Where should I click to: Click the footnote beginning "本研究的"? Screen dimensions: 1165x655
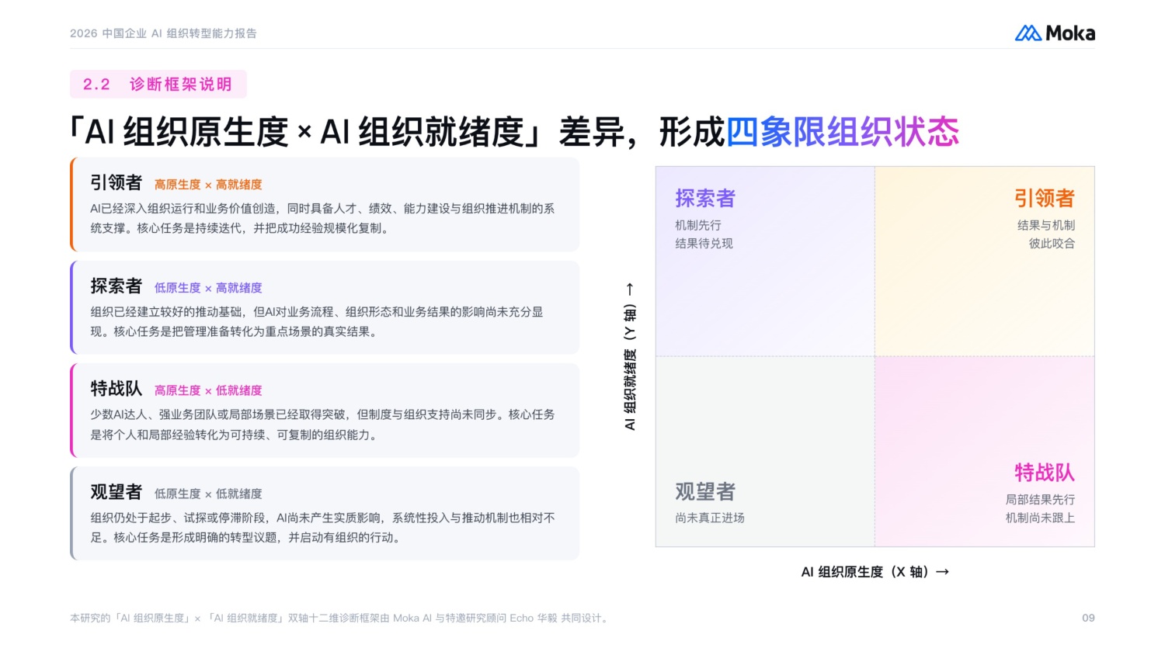click(340, 619)
